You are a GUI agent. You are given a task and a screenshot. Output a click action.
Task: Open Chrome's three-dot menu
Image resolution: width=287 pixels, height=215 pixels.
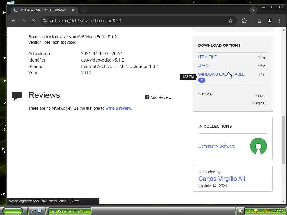click(280, 21)
